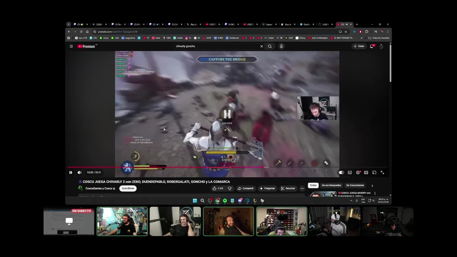Click the Preguntar button
This screenshot has width=457, height=257.
(x=267, y=188)
